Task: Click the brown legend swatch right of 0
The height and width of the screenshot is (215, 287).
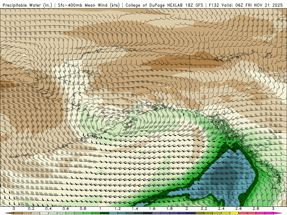Action: [18, 213]
